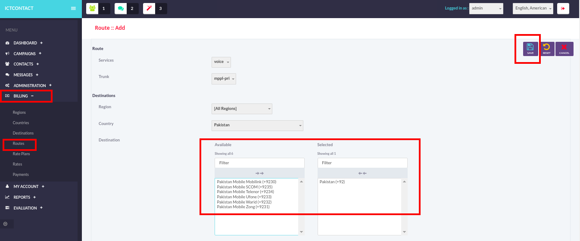Image resolution: width=580 pixels, height=241 pixels.
Task: Select Pakistan Mobile Mobilink (+9230)
Action: pyautogui.click(x=246, y=182)
